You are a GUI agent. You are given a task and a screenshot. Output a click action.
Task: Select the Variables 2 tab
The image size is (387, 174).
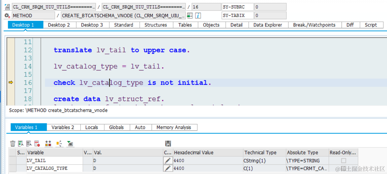(63, 127)
